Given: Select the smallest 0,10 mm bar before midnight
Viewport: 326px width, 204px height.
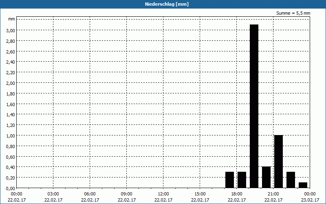Looking at the screenshot, I should click(303, 185).
